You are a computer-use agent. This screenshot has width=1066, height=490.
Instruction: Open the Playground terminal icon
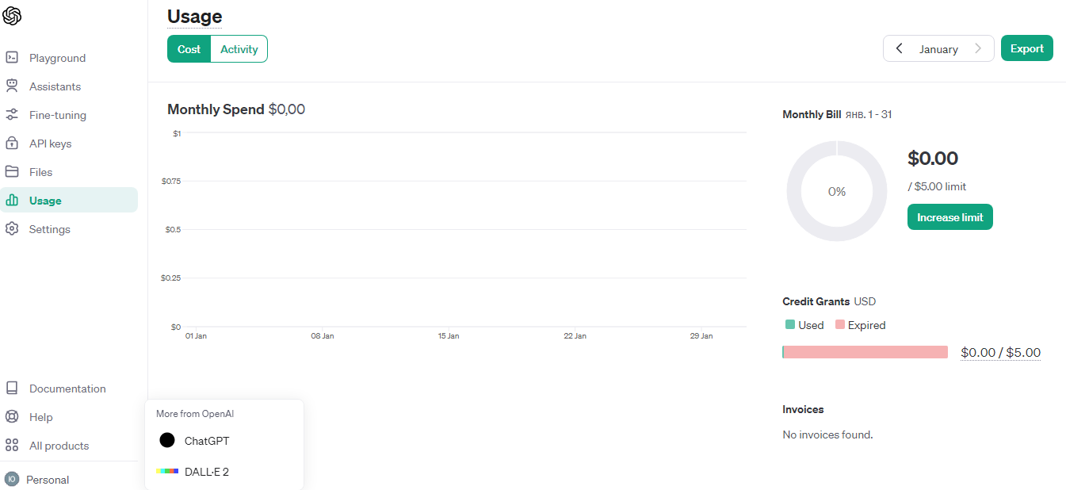coord(12,58)
